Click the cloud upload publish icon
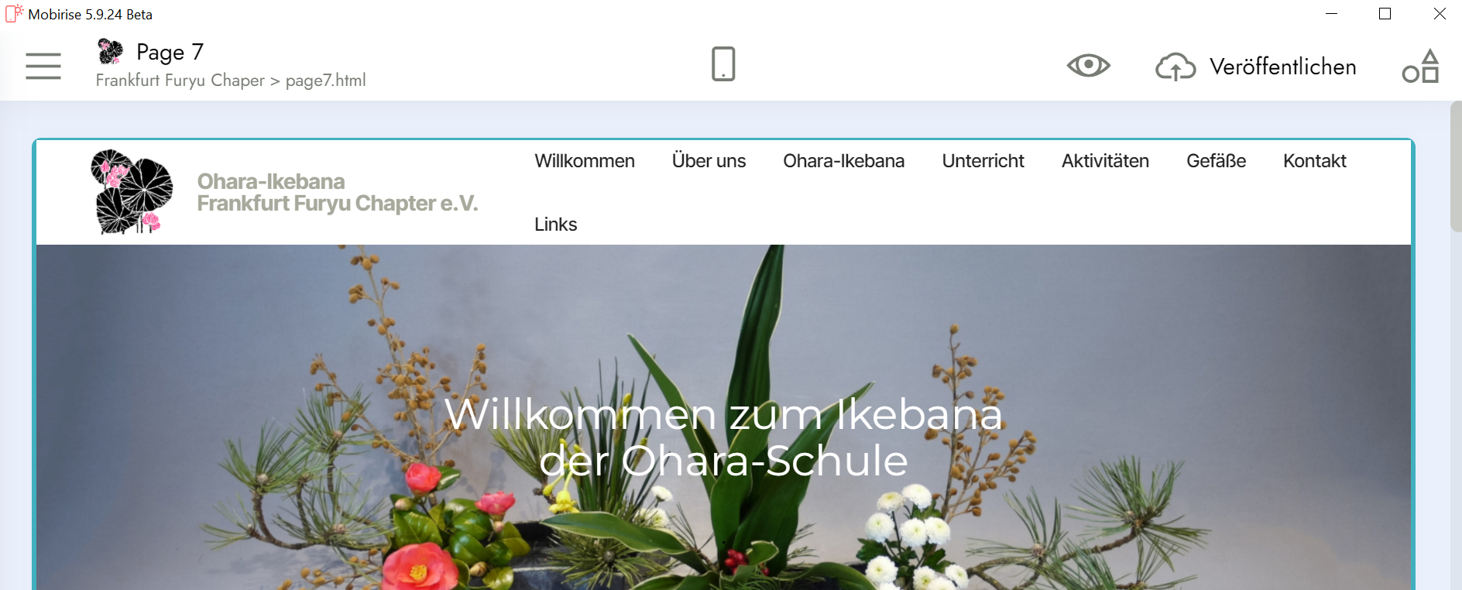 pyautogui.click(x=1175, y=67)
